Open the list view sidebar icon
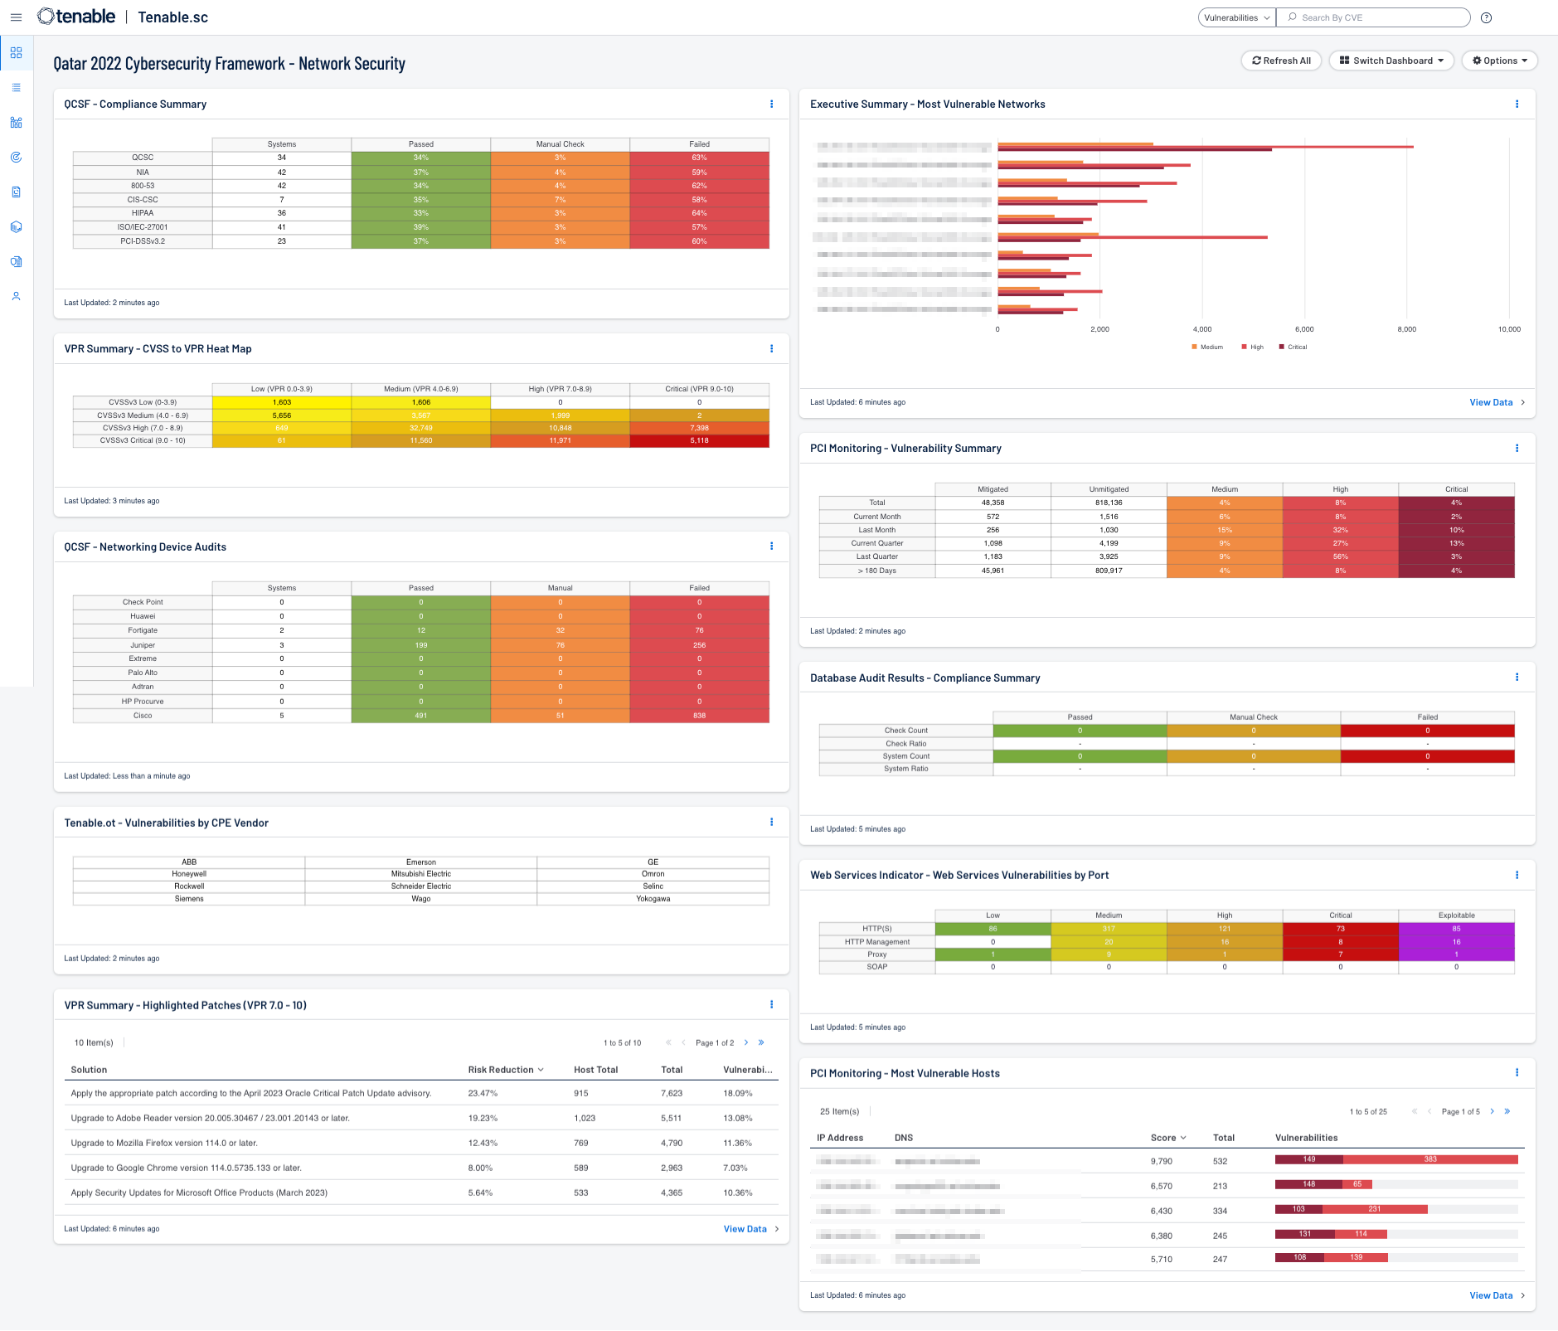The width and height of the screenshot is (1558, 1331). point(16,88)
